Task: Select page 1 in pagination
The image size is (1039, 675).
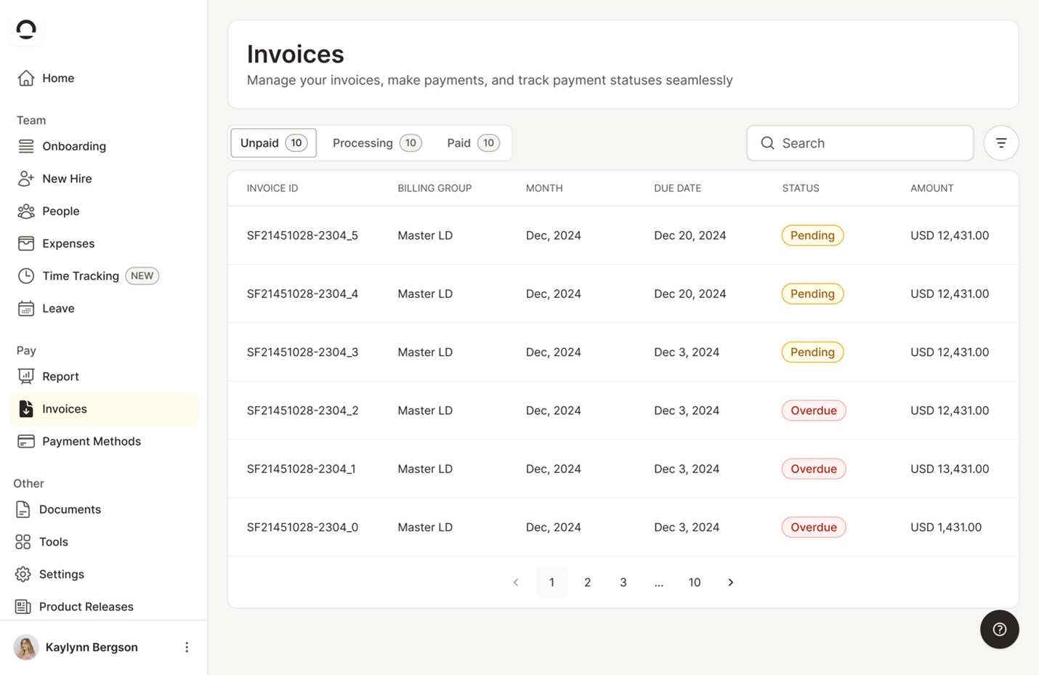Action: [551, 583]
